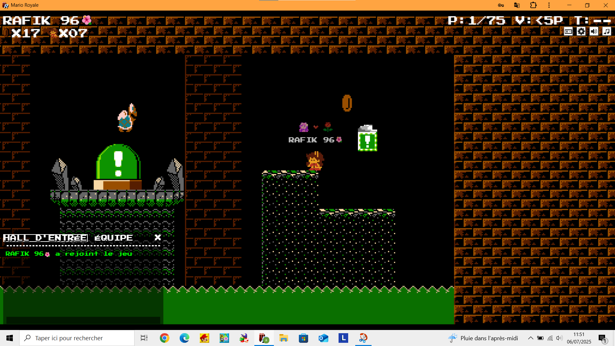Open the Windows Start menu
This screenshot has width=615, height=346.
click(x=10, y=338)
